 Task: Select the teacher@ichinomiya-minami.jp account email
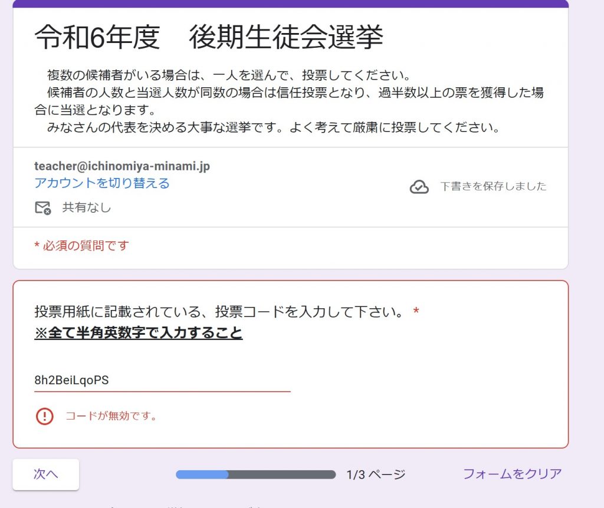(122, 167)
